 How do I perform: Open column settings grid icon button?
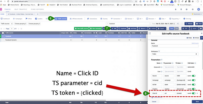[201, 29]
